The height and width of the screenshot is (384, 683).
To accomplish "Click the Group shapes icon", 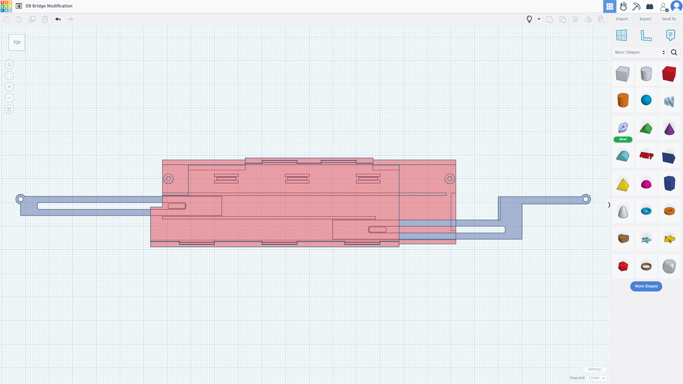I will (x=550, y=19).
